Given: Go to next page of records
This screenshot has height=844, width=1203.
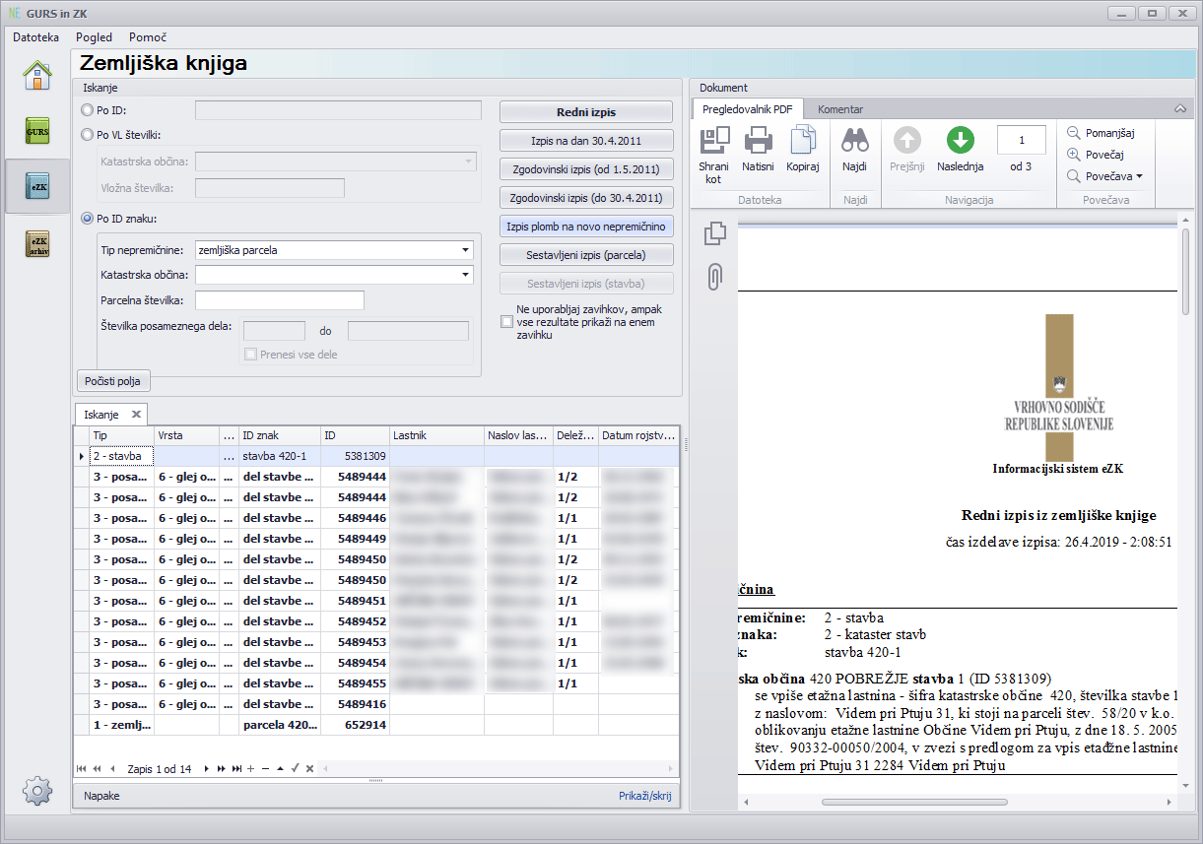Looking at the screenshot, I should pos(222,768).
